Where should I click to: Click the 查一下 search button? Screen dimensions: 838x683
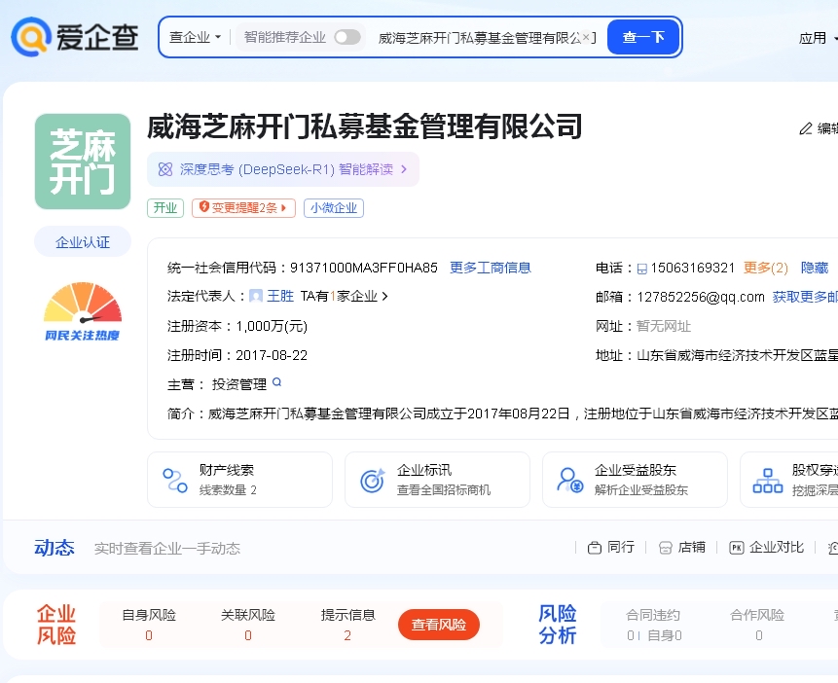[643, 37]
